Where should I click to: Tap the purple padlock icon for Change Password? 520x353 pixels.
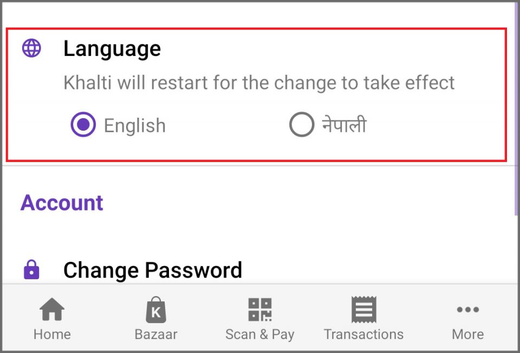[31, 269]
